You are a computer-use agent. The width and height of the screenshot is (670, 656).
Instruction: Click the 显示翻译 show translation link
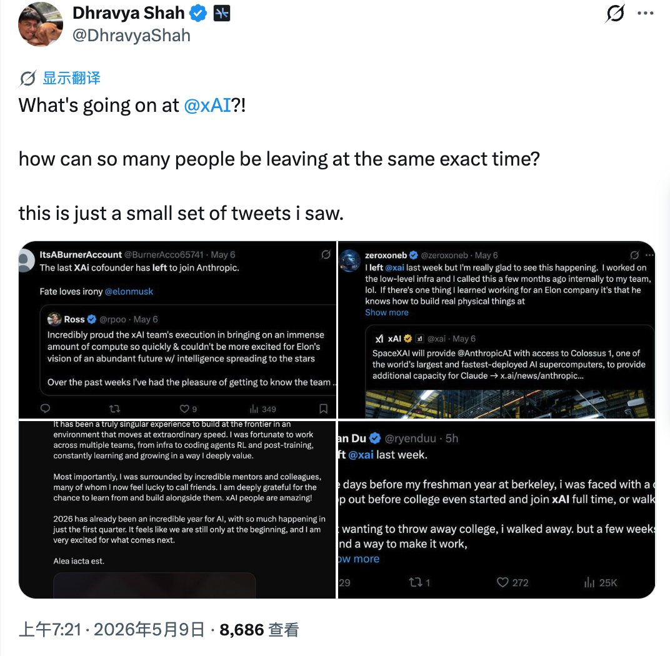click(71, 78)
